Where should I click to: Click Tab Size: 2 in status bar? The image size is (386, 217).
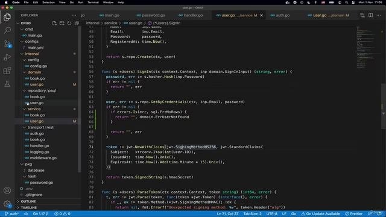pyautogui.click(x=252, y=214)
